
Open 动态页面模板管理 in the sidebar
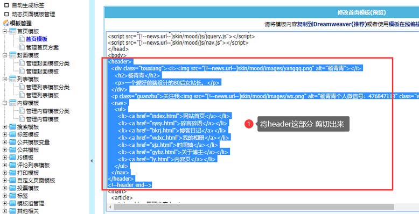pyautogui.click(x=33, y=14)
